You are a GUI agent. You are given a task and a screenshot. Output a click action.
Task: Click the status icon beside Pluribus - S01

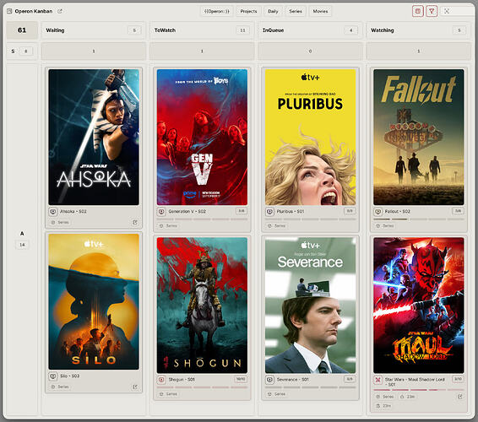(269, 212)
